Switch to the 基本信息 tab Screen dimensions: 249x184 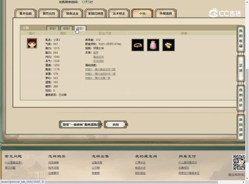(25, 14)
